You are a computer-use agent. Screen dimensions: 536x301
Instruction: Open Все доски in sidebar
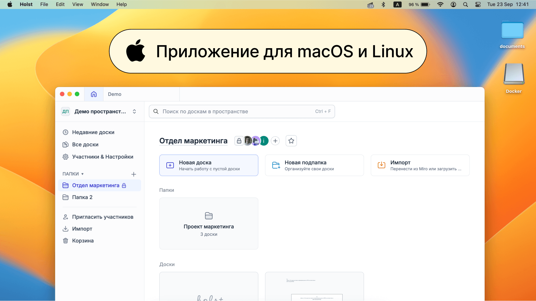pyautogui.click(x=85, y=145)
